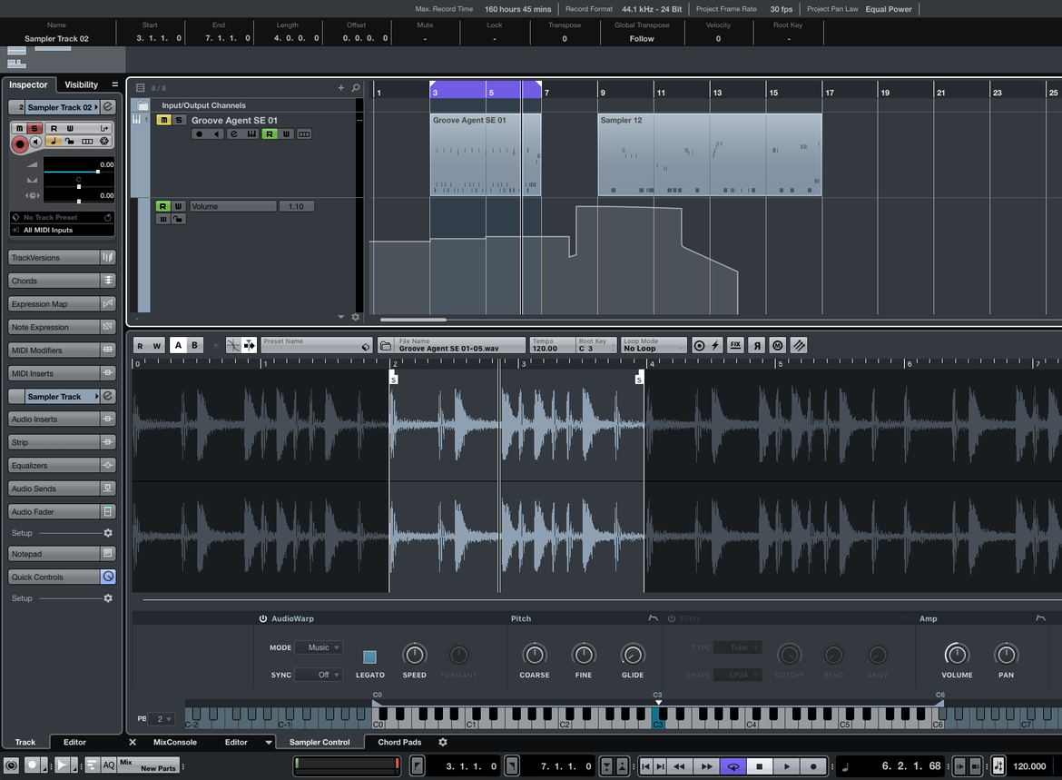Toggle the metronome click next to the tempo
1062x780 pixels.
[998, 766]
